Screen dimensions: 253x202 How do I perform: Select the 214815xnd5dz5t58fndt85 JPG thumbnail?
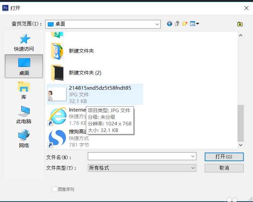(57, 94)
